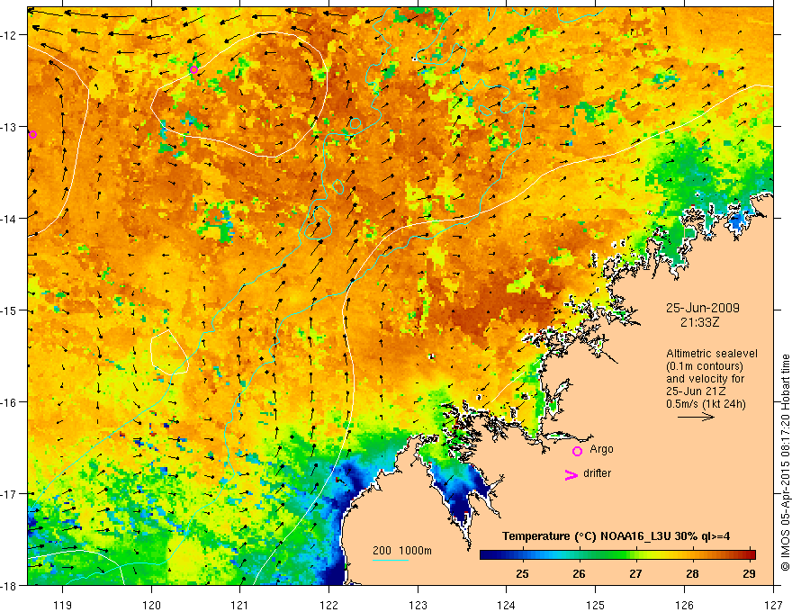The width and height of the screenshot is (792, 612).
Task: Click the date label 25-Jun-2009
Action: click(703, 308)
